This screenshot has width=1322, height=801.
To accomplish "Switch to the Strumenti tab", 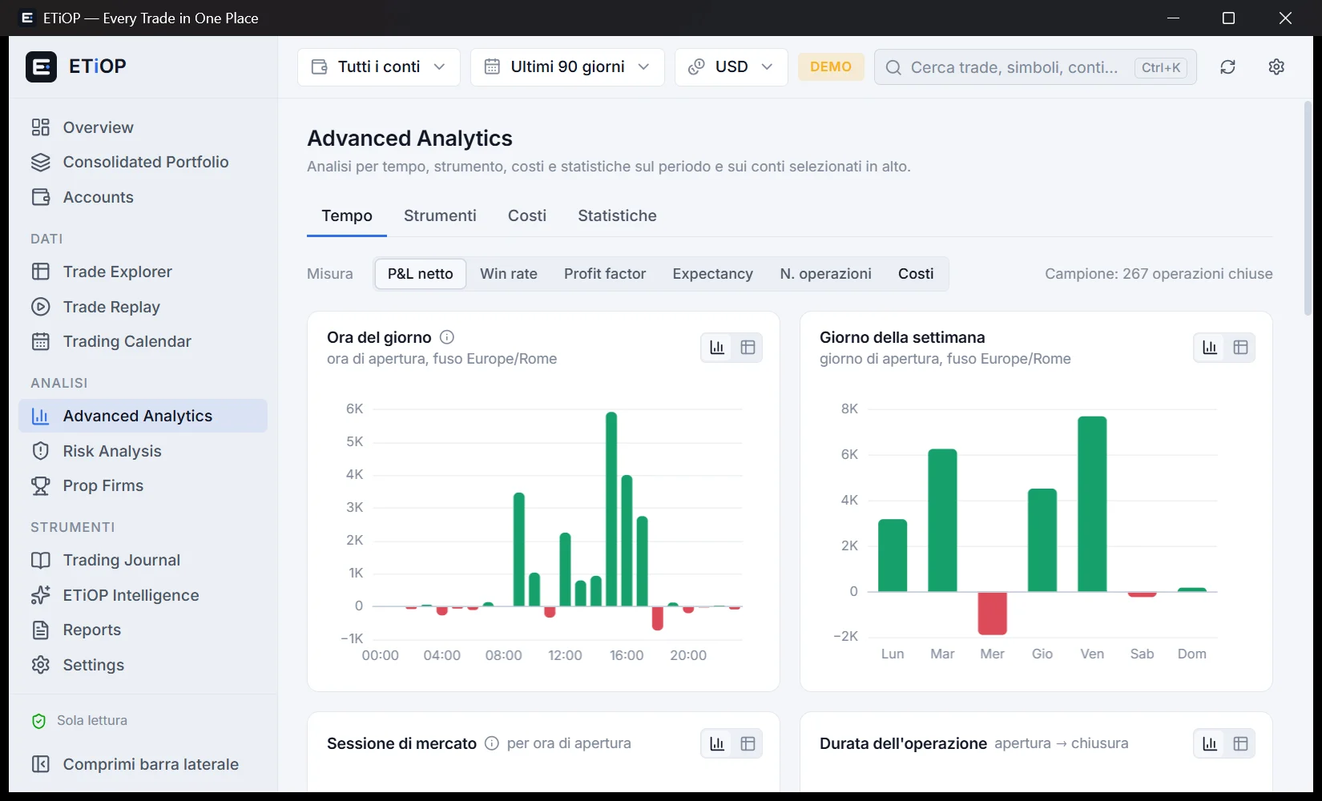I will coord(440,215).
